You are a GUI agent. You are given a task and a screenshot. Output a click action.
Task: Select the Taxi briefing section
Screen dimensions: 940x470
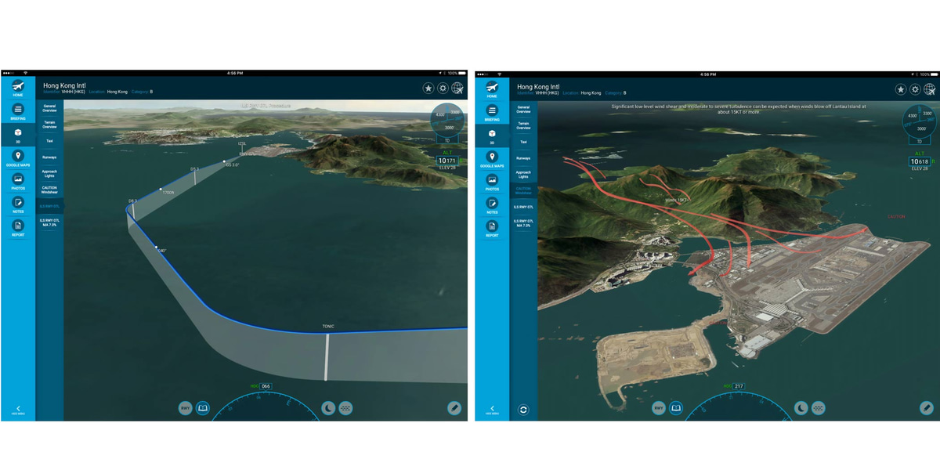tap(49, 140)
